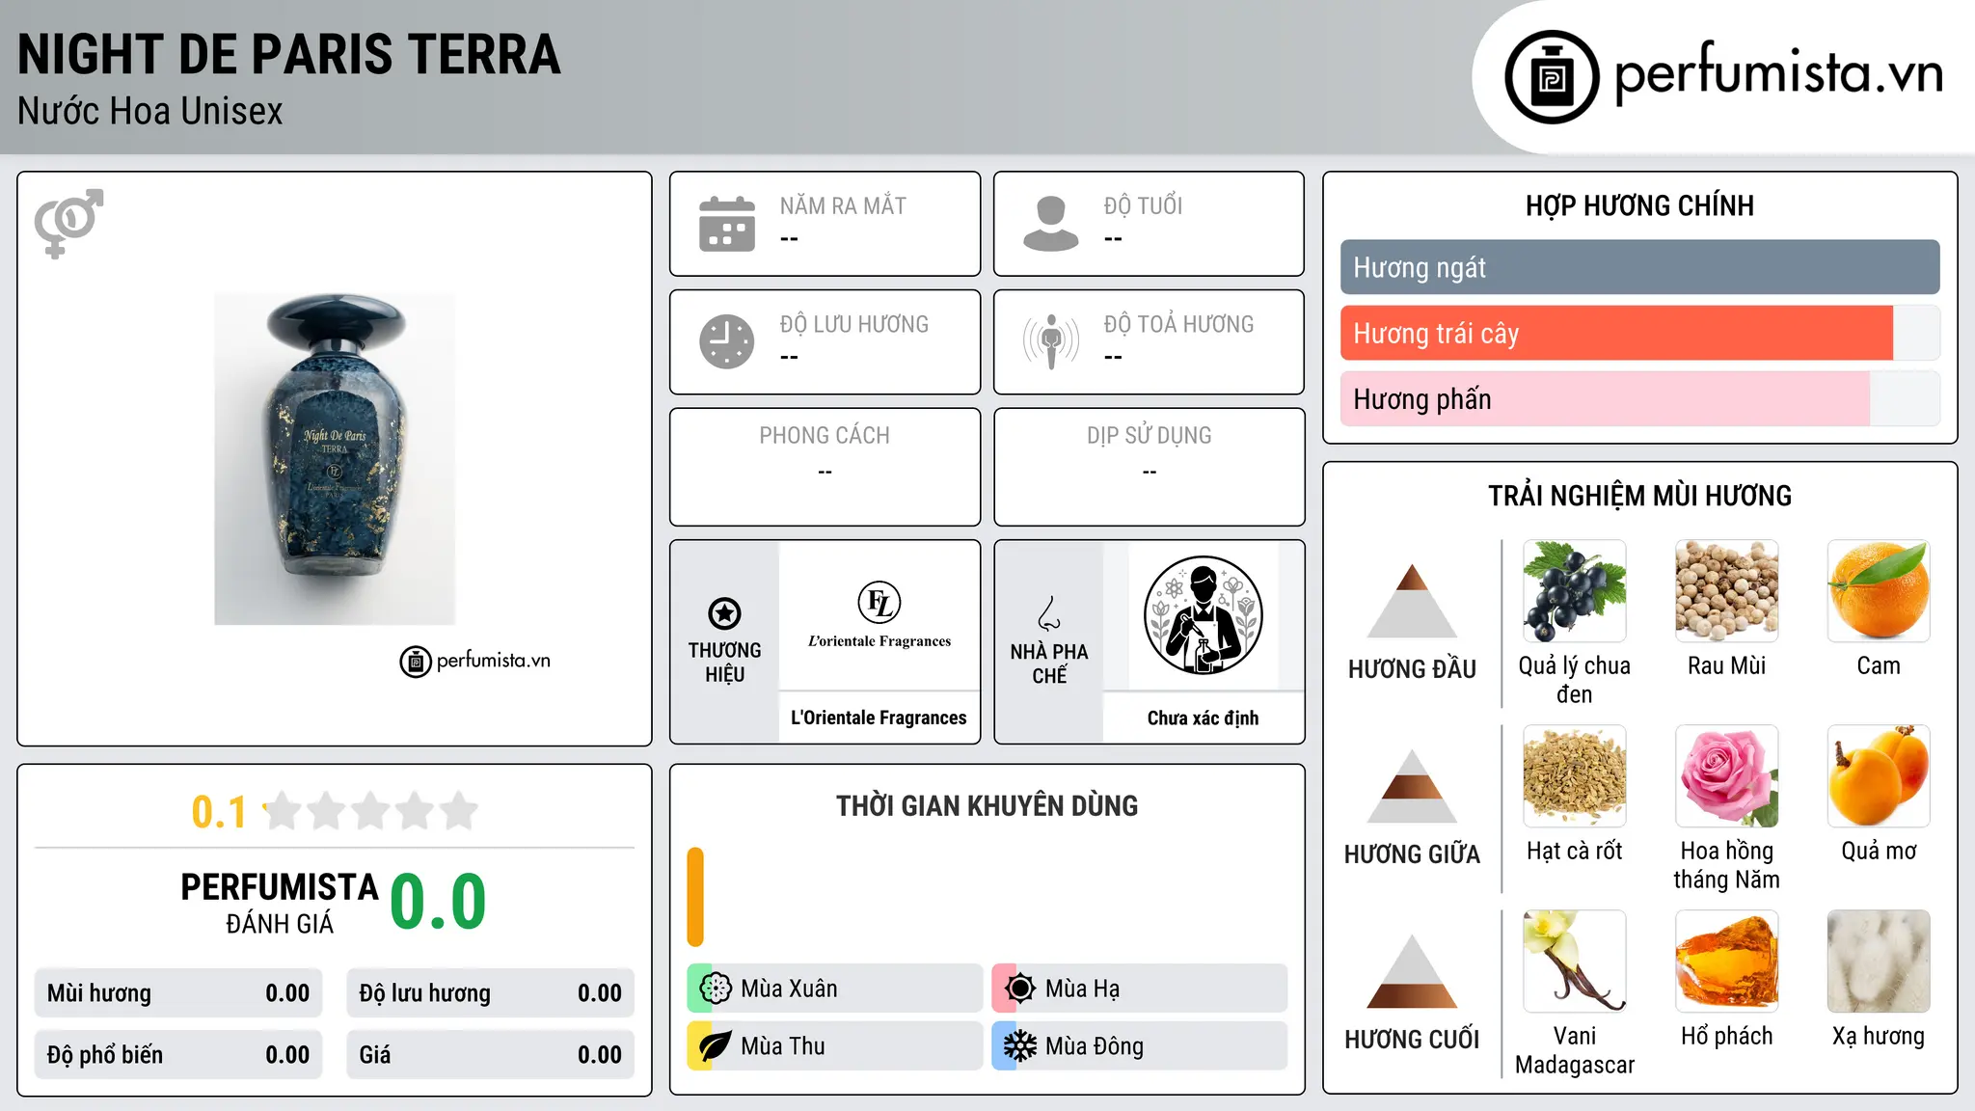Click the autumn leaf icon
Screen dimensions: 1975x1111
coord(716,1046)
